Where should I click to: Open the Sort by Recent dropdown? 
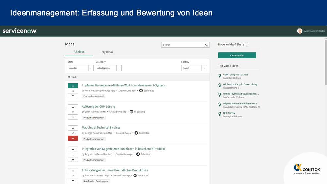coord(194,68)
